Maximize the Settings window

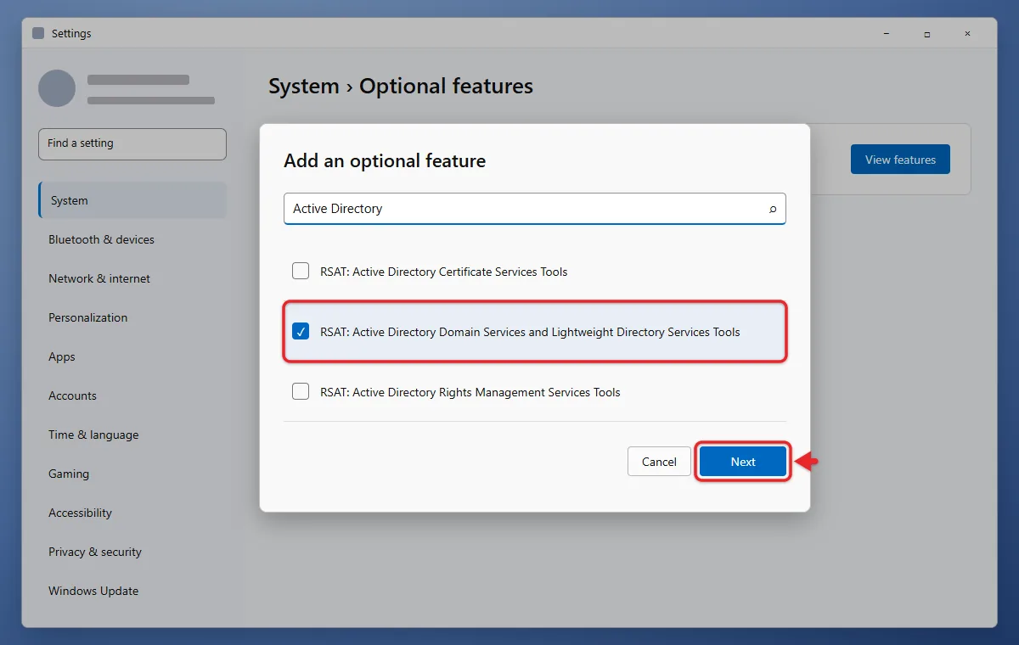pyautogui.click(x=927, y=34)
